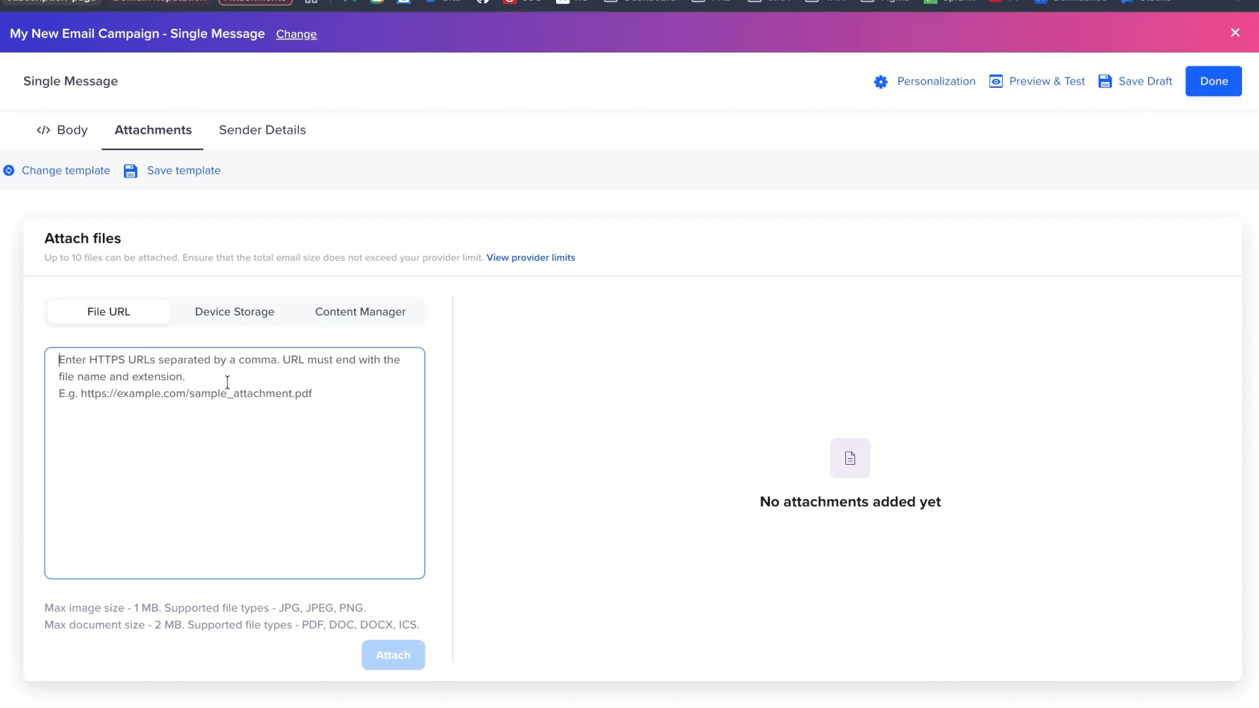Click the circular icon beside Change template
The width and height of the screenshot is (1259, 708).
tap(9, 170)
